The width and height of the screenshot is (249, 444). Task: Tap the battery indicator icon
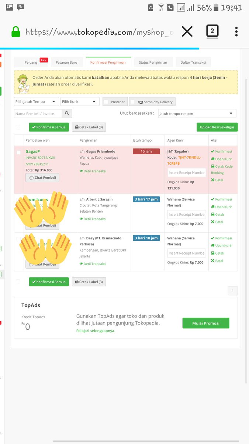pos(216,7)
